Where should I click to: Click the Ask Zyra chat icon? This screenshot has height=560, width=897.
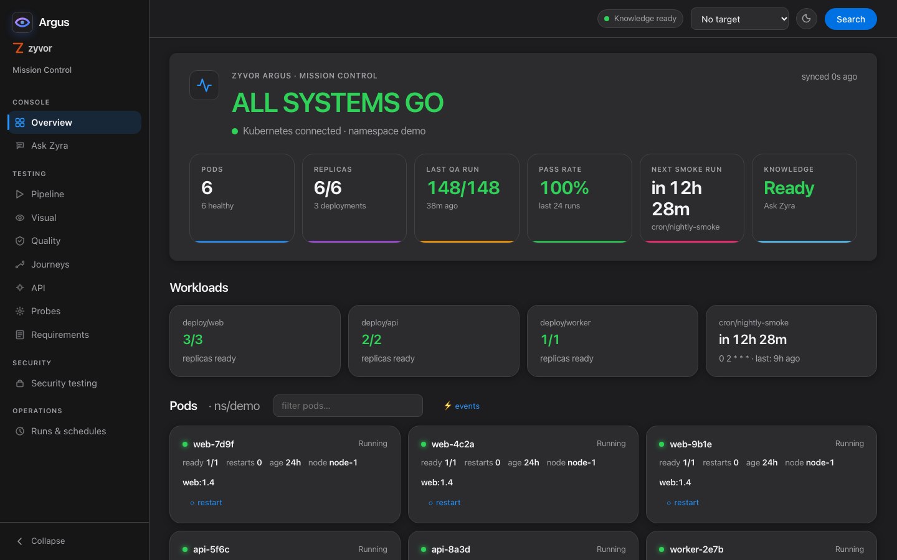(x=20, y=146)
